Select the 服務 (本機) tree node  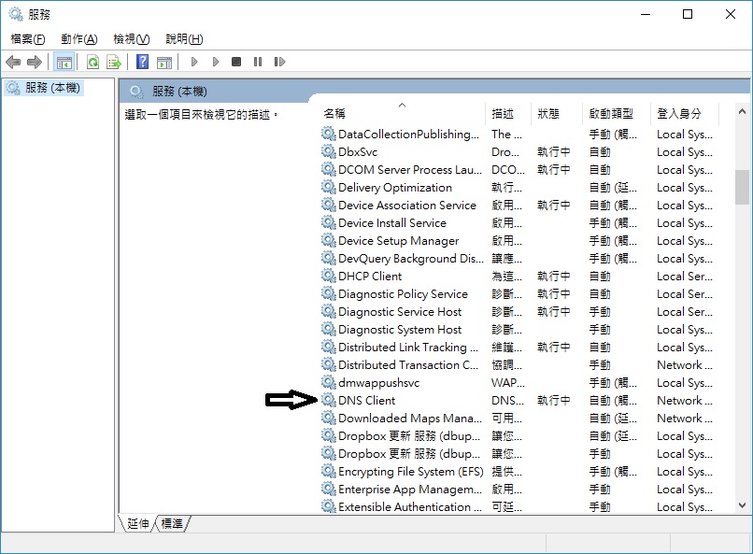click(44, 88)
